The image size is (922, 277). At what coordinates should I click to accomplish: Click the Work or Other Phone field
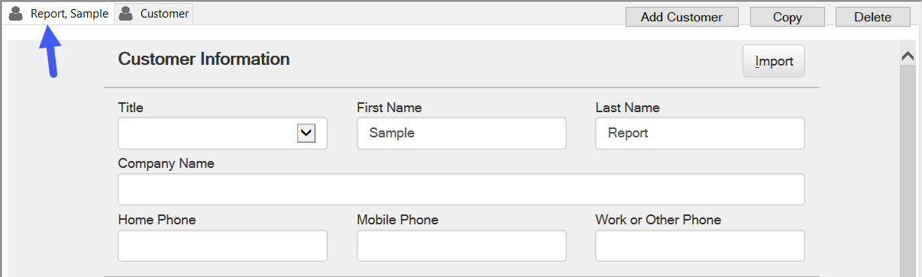pyautogui.click(x=700, y=246)
